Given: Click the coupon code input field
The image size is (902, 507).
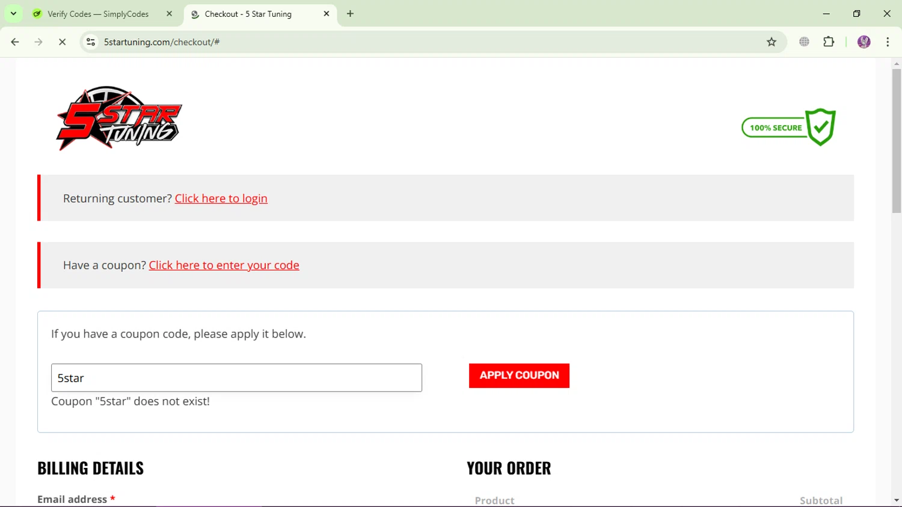Looking at the screenshot, I should 236,378.
